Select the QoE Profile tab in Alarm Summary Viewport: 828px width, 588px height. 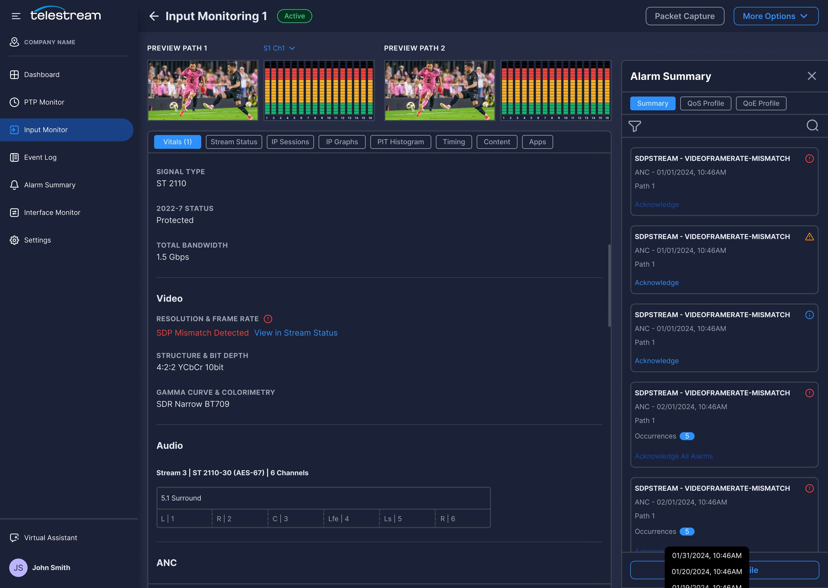tap(761, 103)
